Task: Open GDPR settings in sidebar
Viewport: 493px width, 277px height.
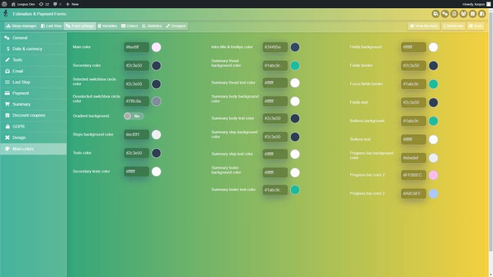Action: pyautogui.click(x=33, y=126)
